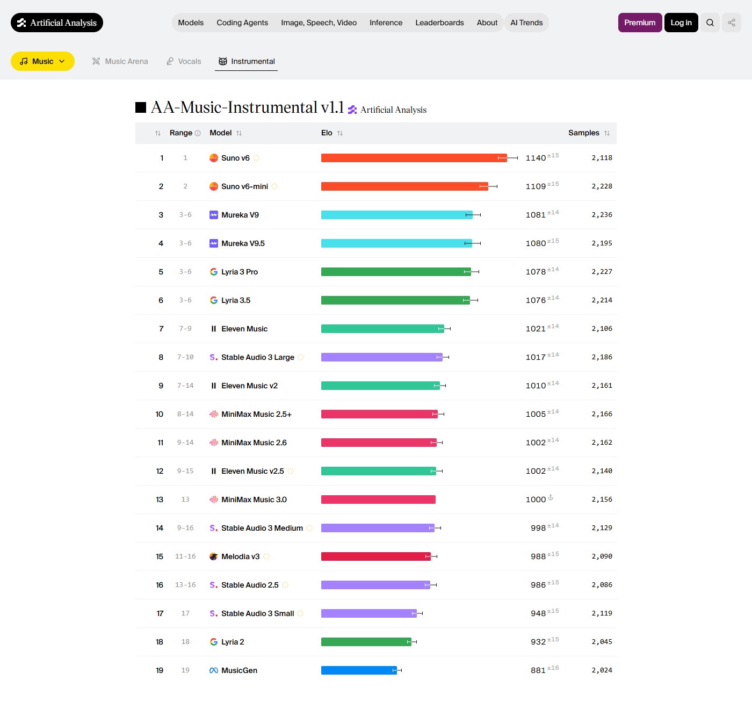Select the Lyria 3.5 model name
The height and width of the screenshot is (709, 752).
tap(236, 300)
